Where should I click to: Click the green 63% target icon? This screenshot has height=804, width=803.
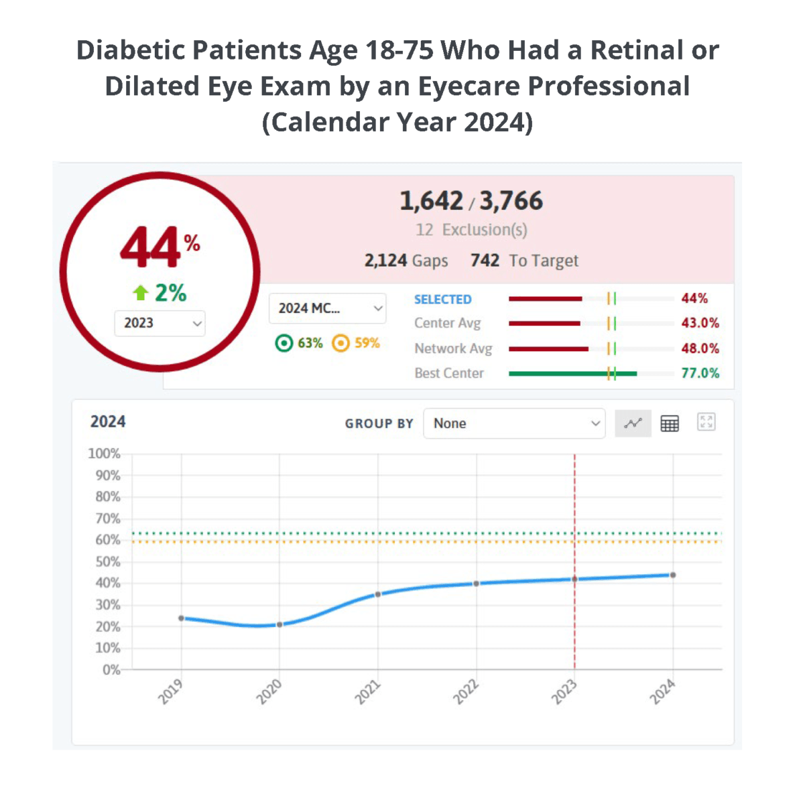pos(284,343)
